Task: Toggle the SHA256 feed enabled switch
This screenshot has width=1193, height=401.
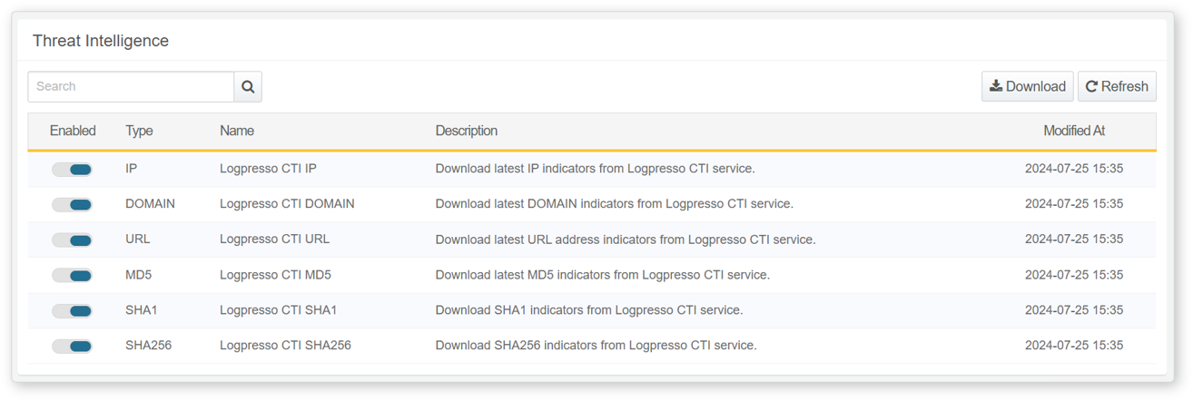Action: pyautogui.click(x=72, y=347)
